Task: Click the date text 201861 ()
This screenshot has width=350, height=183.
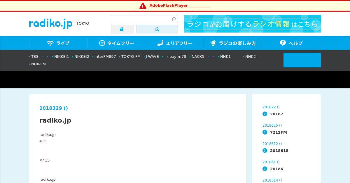Action: [271, 162]
